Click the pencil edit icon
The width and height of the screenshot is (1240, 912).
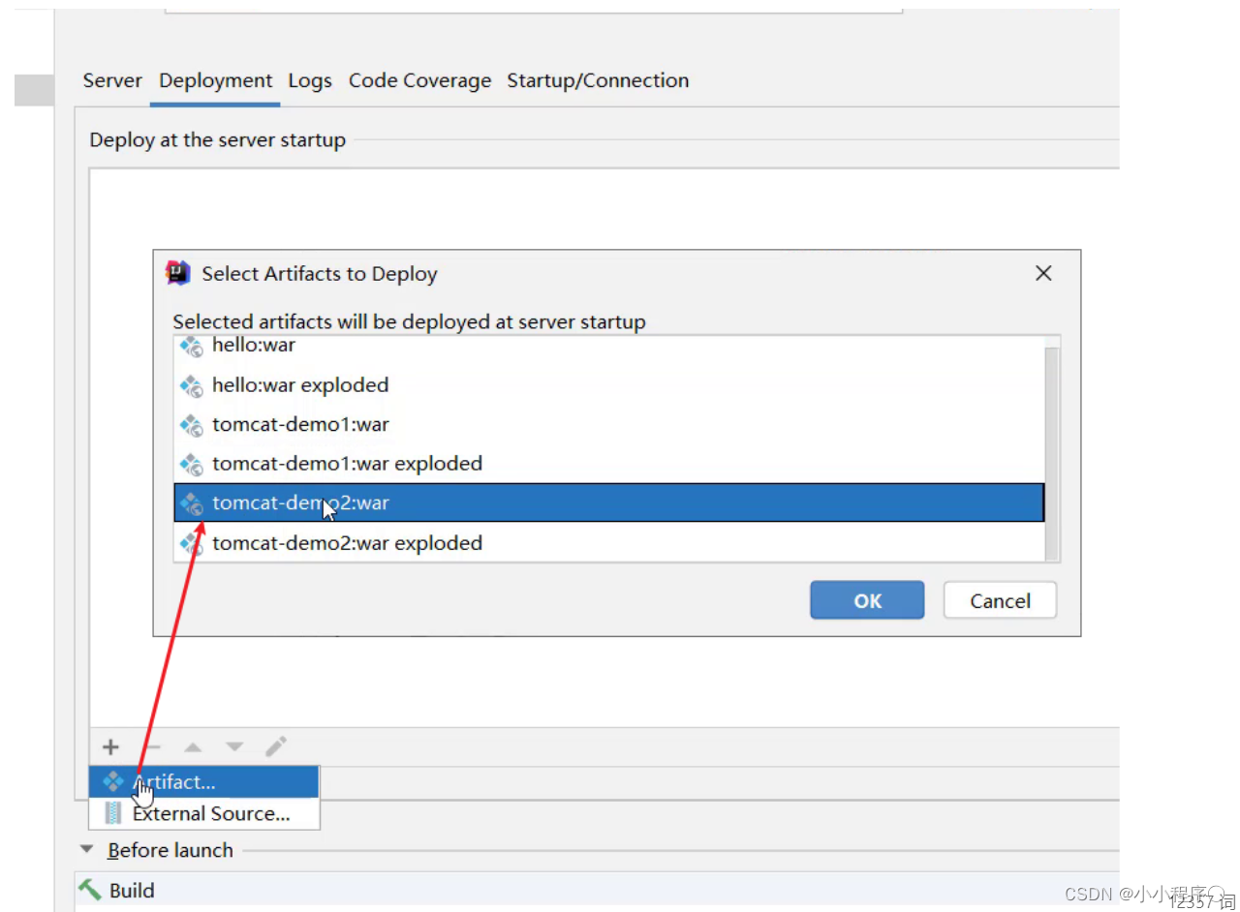coord(276,746)
